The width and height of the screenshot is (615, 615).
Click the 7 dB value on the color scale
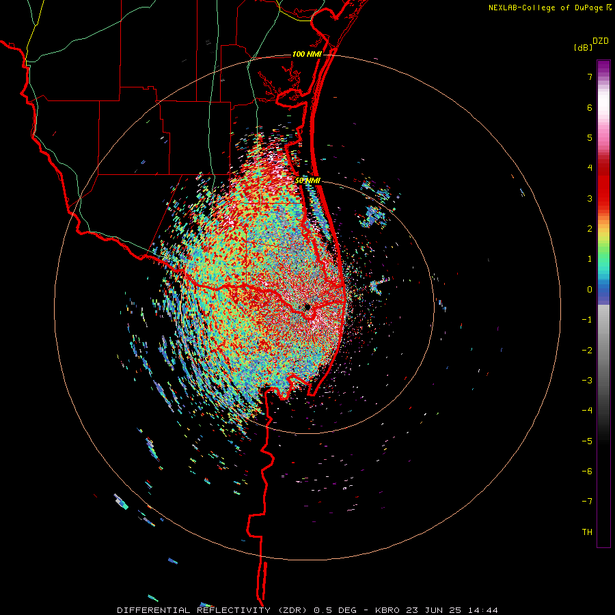tap(590, 77)
